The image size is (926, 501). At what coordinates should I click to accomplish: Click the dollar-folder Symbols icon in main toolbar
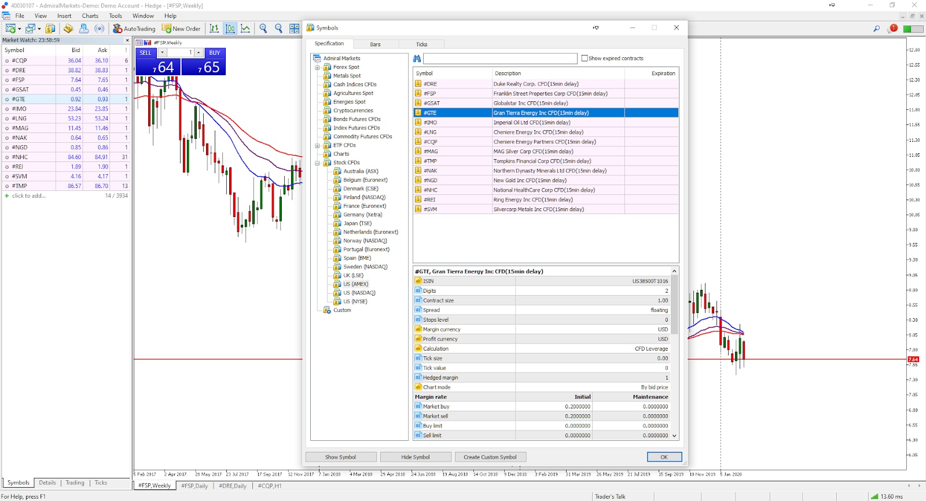50,28
